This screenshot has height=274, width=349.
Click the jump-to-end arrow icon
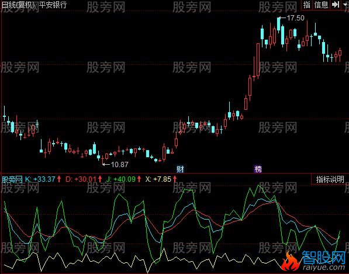(x=336, y=5)
